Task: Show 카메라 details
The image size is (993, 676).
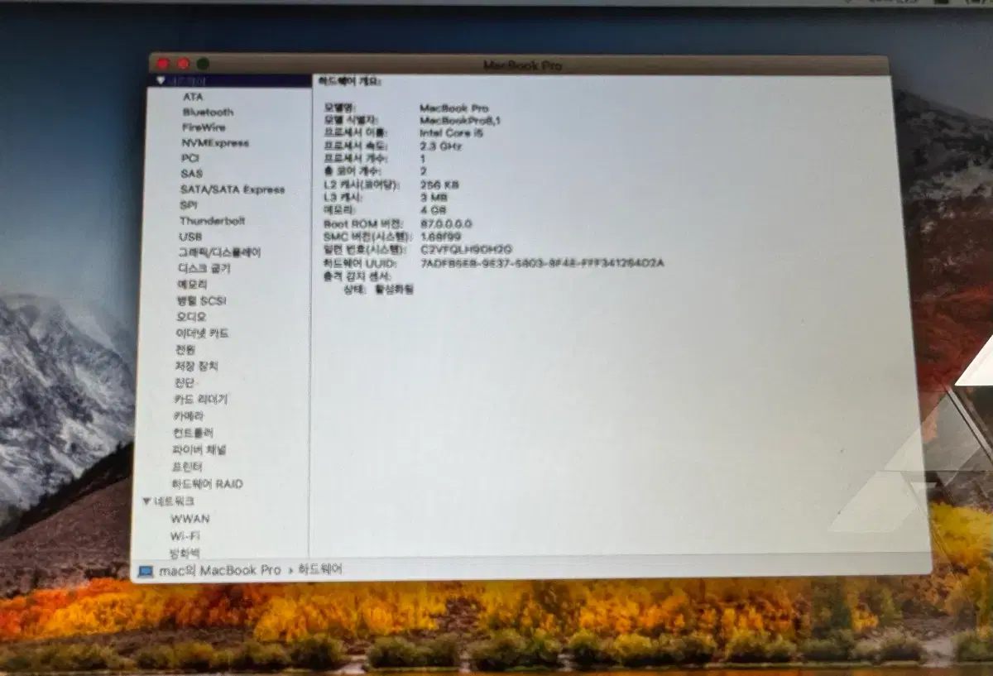Action: click(189, 416)
